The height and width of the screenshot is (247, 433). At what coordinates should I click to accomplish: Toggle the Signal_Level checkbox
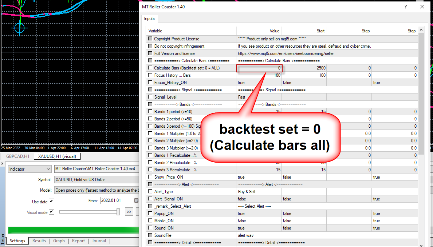150,97
